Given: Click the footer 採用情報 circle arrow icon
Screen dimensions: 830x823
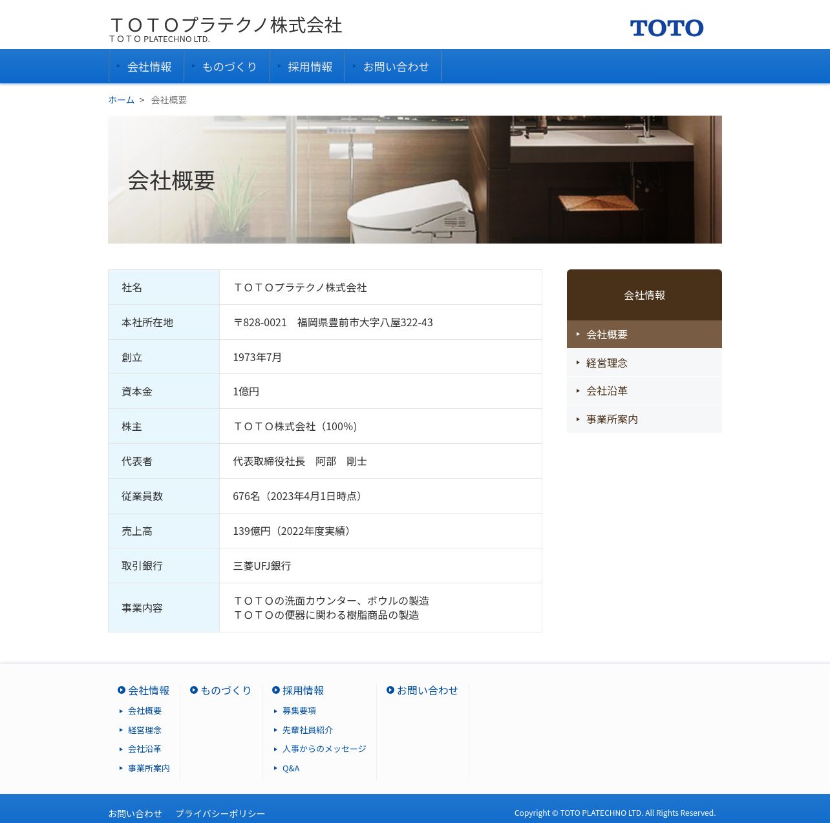Looking at the screenshot, I should (x=276, y=690).
